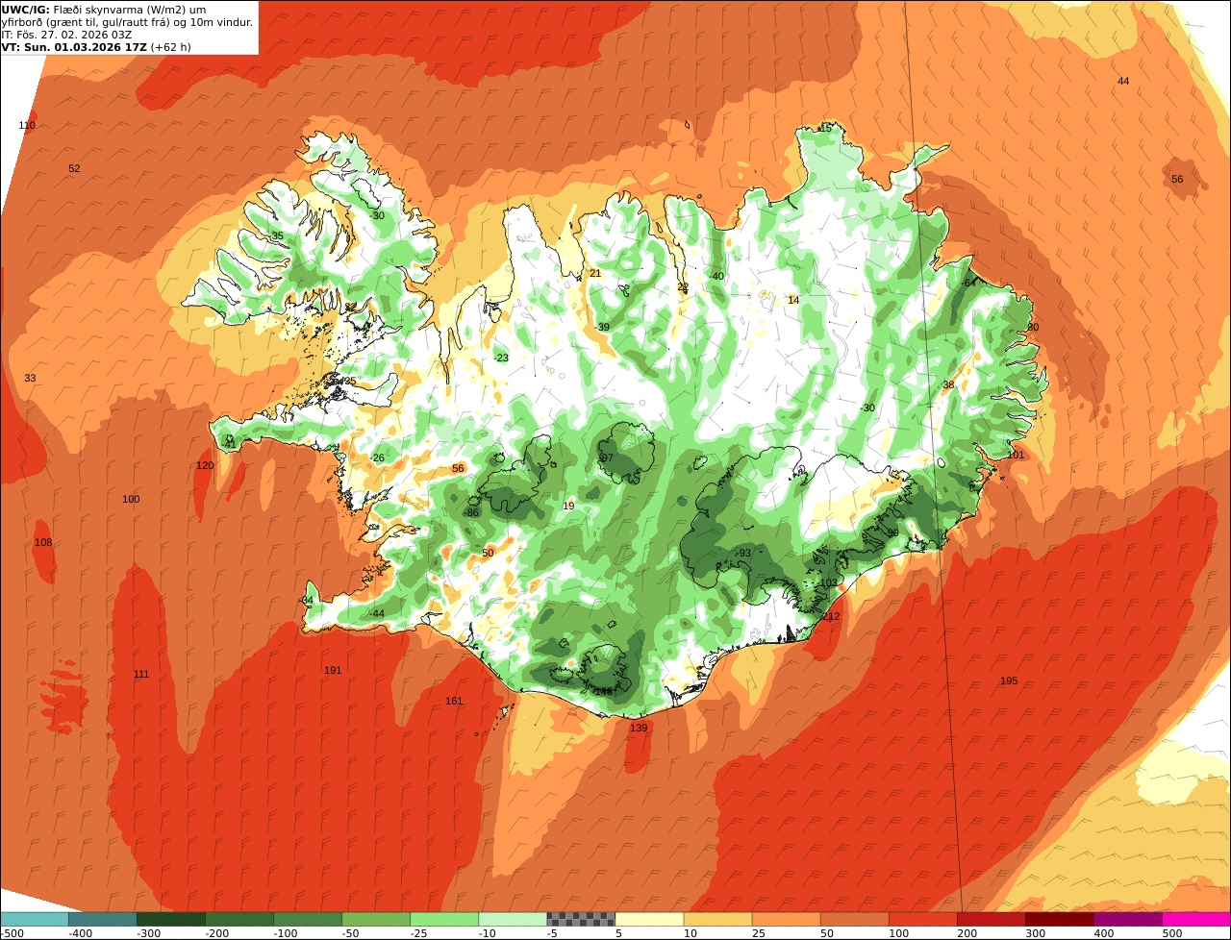Click the legend swatch between 50 and 100

pos(854,919)
